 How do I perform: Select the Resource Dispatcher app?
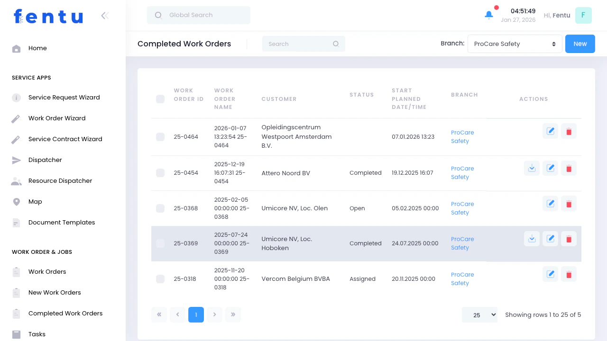point(60,180)
